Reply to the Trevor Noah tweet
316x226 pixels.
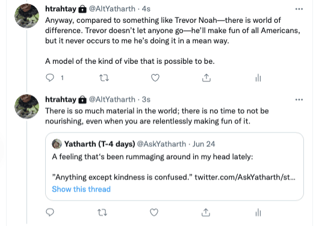[x=50, y=78]
